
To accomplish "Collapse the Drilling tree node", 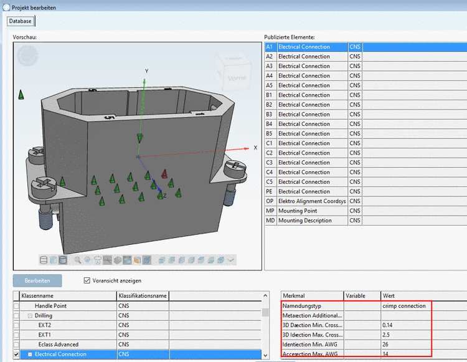I will click(29, 316).
